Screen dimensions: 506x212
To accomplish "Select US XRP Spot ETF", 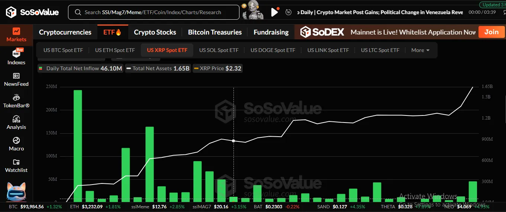I will click(167, 50).
